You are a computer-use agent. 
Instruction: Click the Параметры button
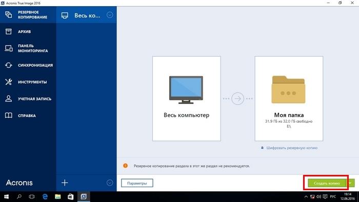pyautogui.click(x=137, y=183)
